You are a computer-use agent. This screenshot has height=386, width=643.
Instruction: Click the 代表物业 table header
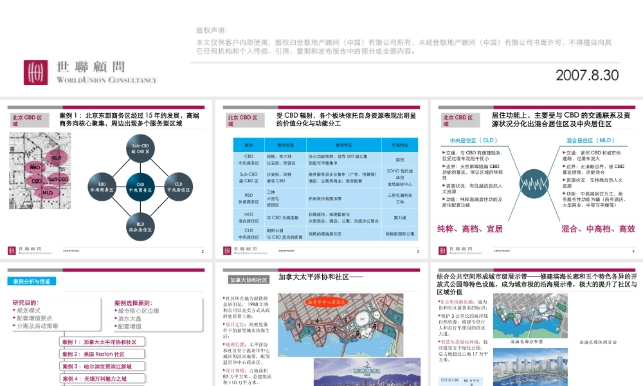400,145
